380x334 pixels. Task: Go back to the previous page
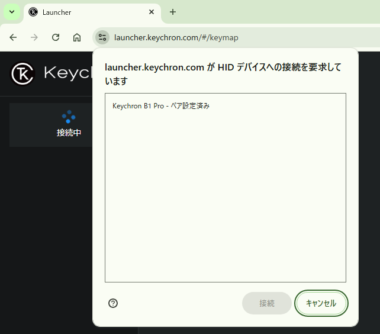[x=13, y=37]
